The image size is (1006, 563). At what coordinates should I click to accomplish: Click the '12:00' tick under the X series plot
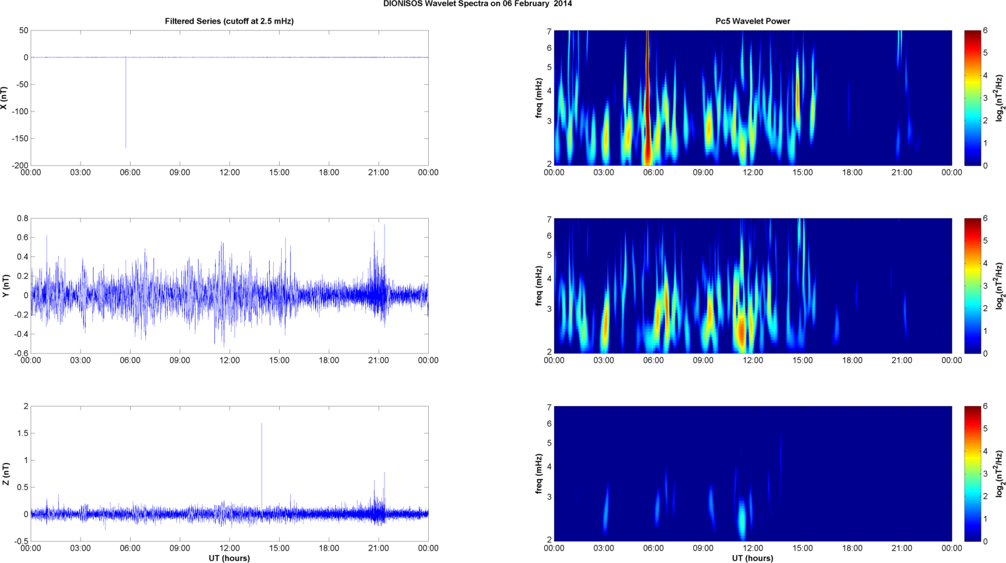click(230, 173)
